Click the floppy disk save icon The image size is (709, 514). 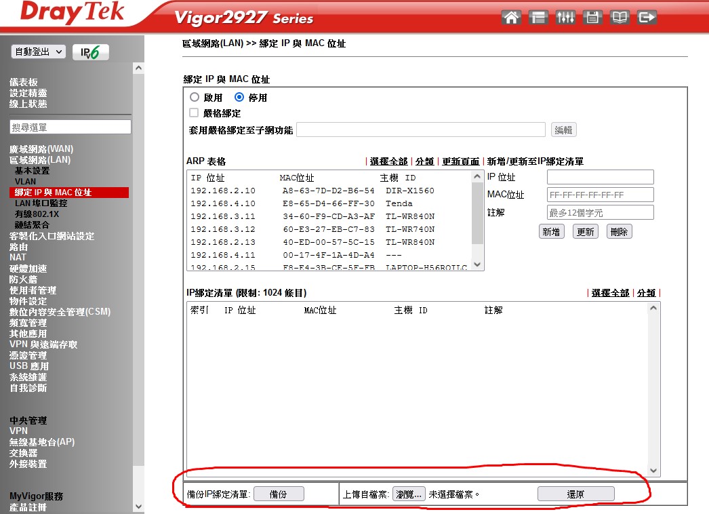click(x=592, y=18)
